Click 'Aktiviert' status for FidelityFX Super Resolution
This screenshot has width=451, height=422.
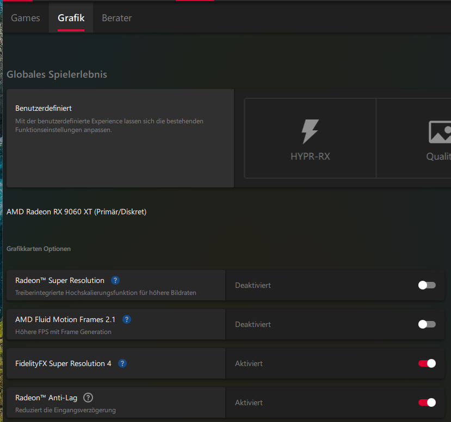click(x=249, y=363)
